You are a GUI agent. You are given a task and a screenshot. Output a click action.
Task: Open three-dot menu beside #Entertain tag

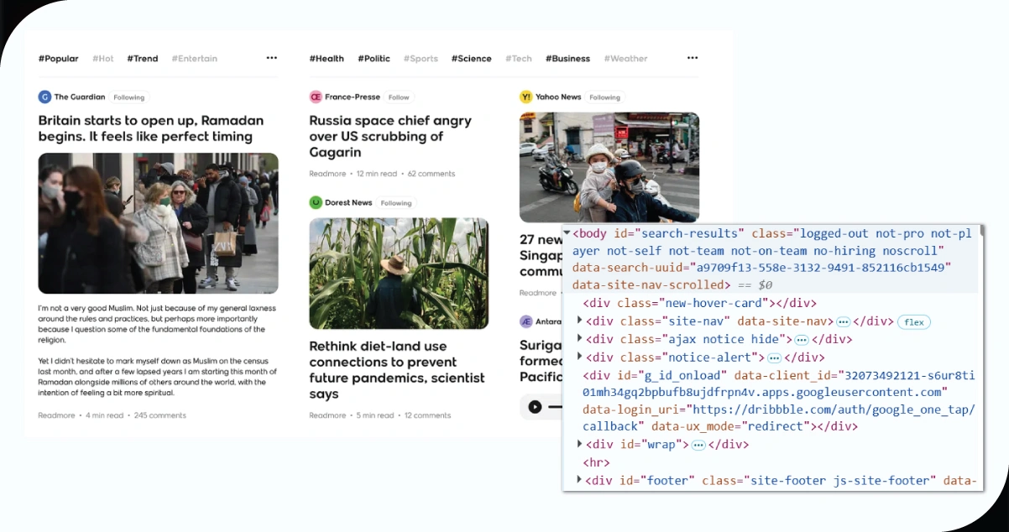[x=271, y=58]
